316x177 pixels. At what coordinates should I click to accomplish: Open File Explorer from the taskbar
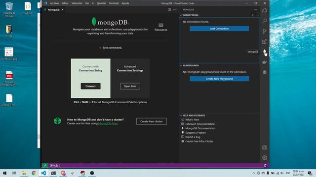pyautogui.click(x=24, y=173)
